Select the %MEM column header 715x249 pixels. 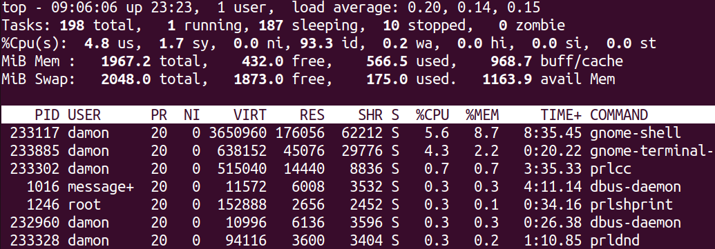(482, 114)
